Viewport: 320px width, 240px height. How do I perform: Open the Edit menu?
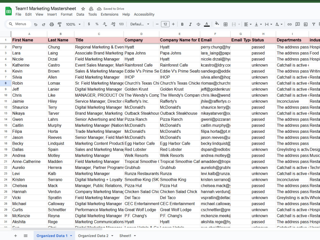click(x=28, y=14)
